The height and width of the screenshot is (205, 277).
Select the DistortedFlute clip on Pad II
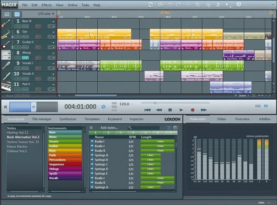pos(231,88)
